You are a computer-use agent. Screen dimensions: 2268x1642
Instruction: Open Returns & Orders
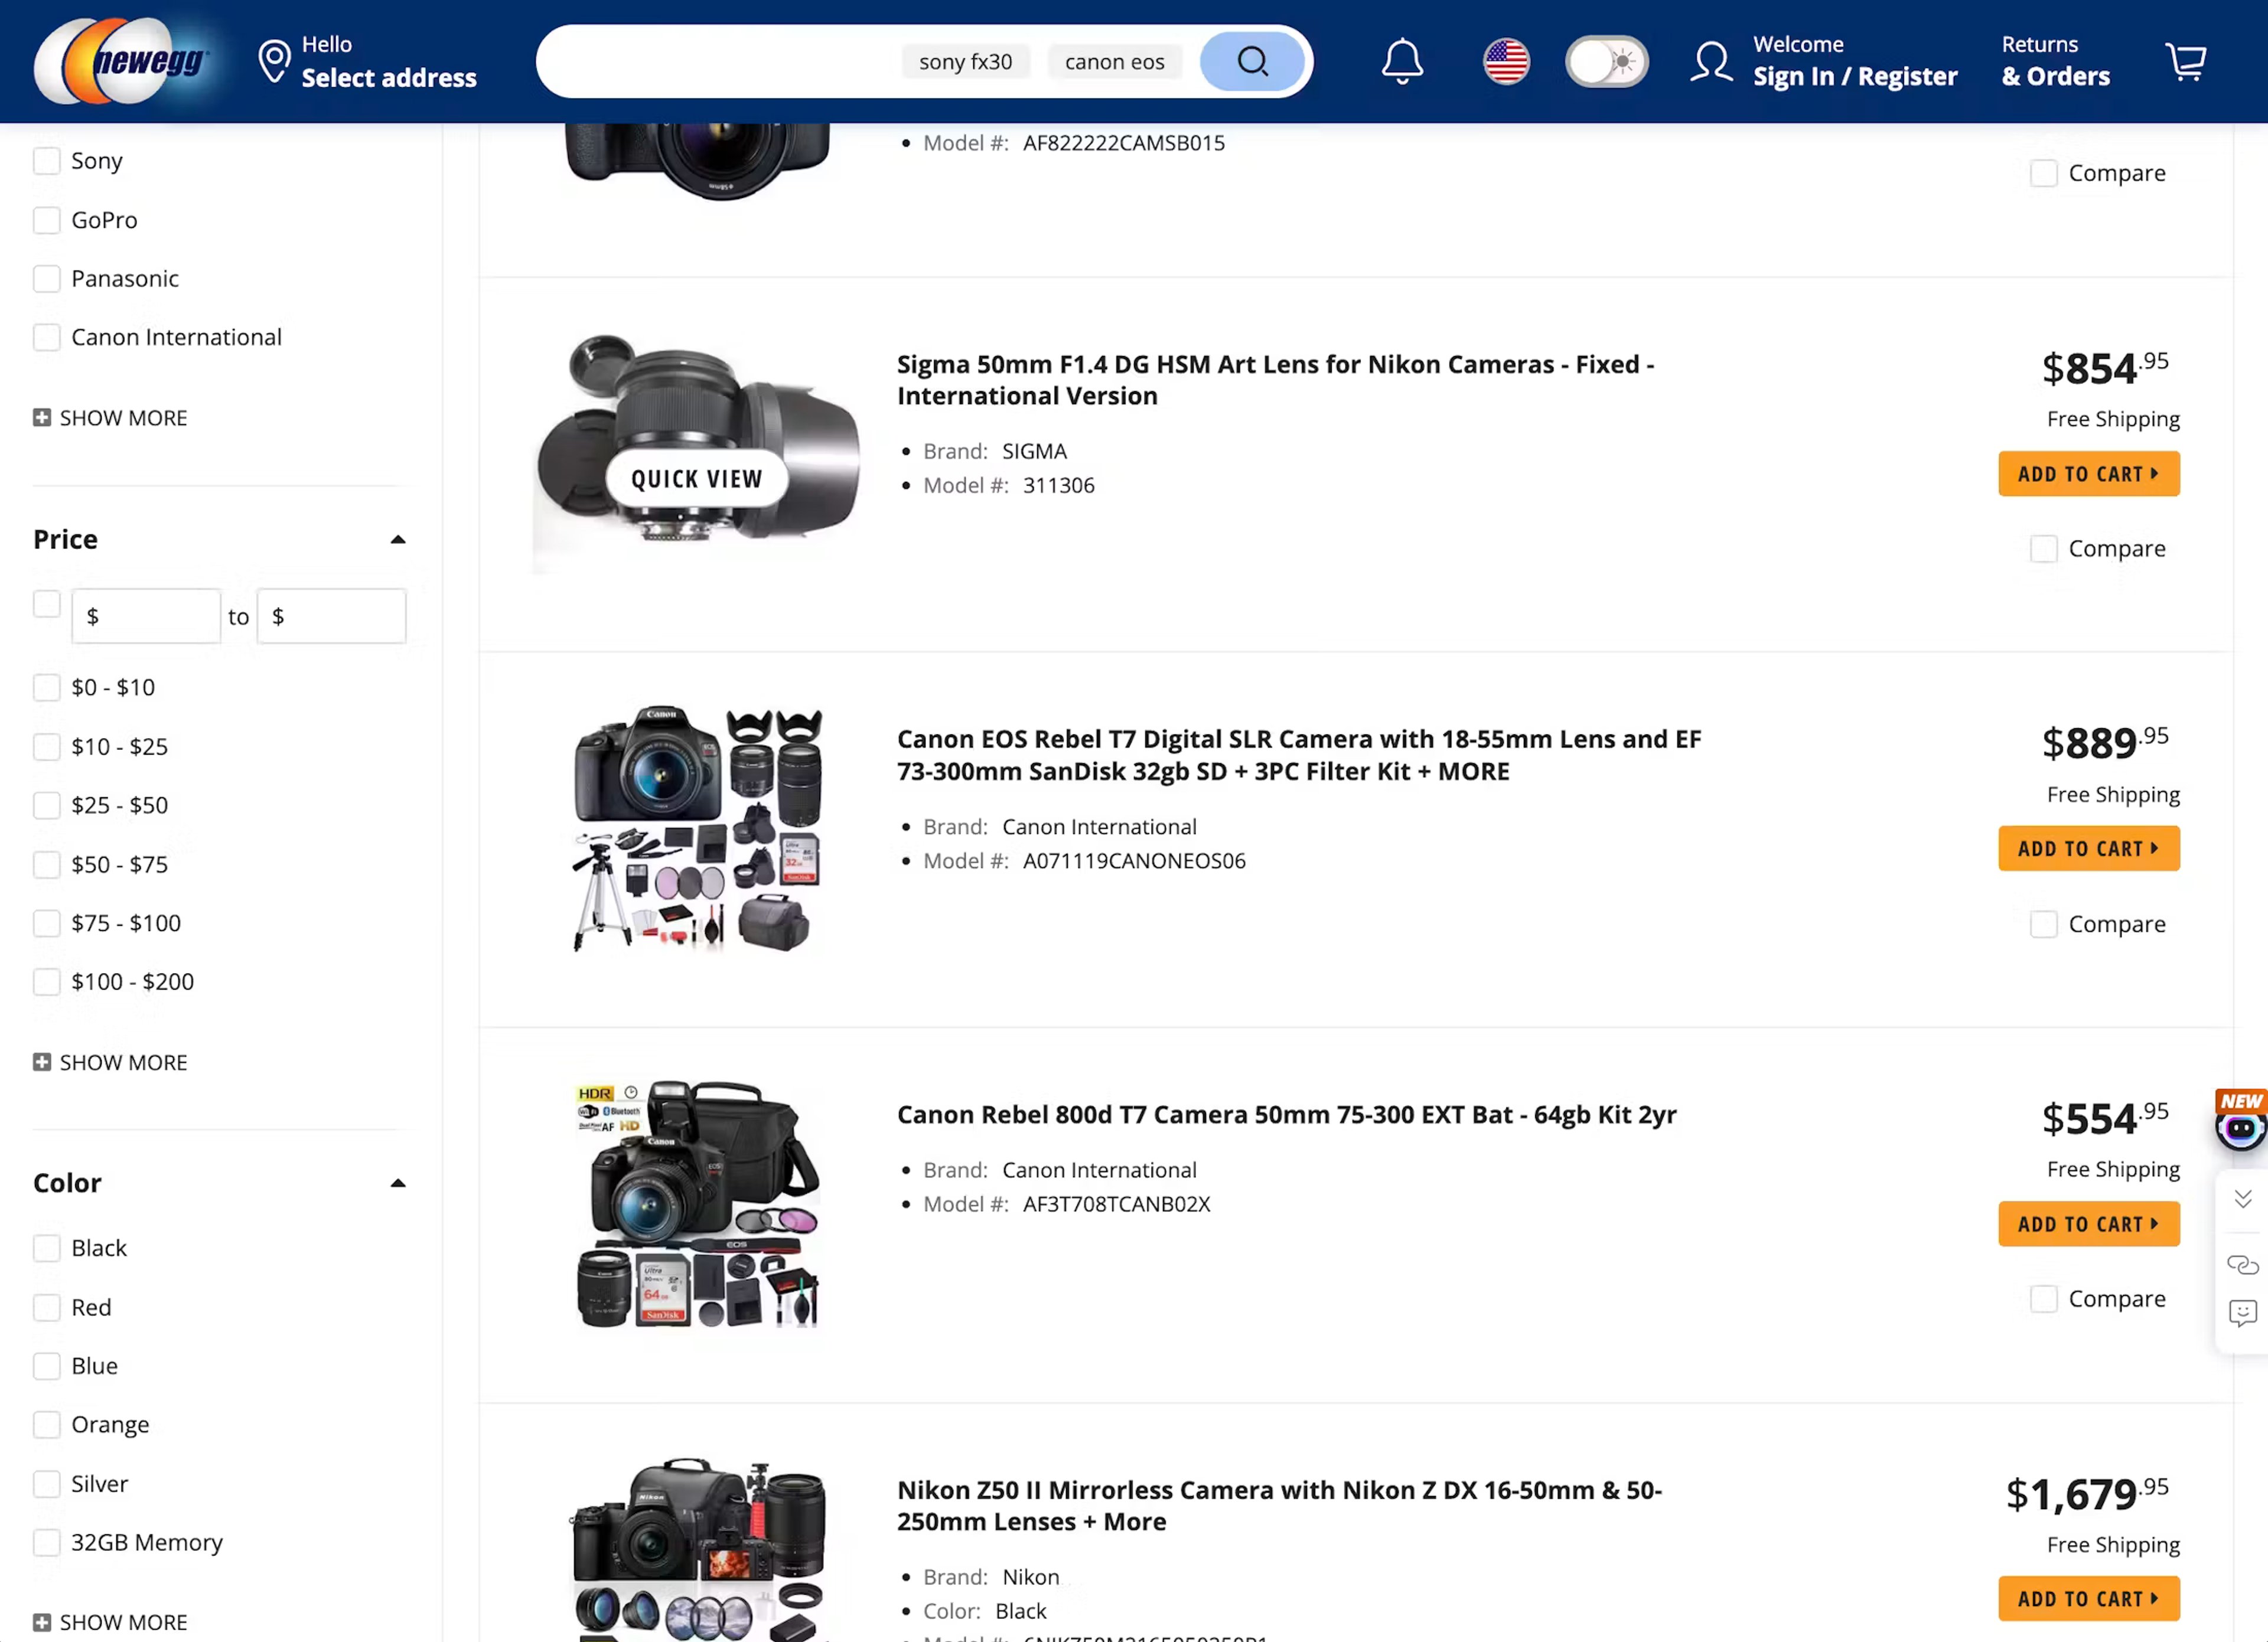click(2055, 61)
